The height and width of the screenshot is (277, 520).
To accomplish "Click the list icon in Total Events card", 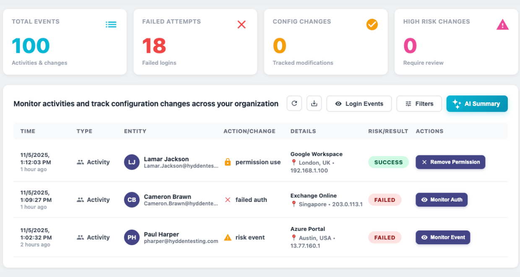I will click(111, 25).
